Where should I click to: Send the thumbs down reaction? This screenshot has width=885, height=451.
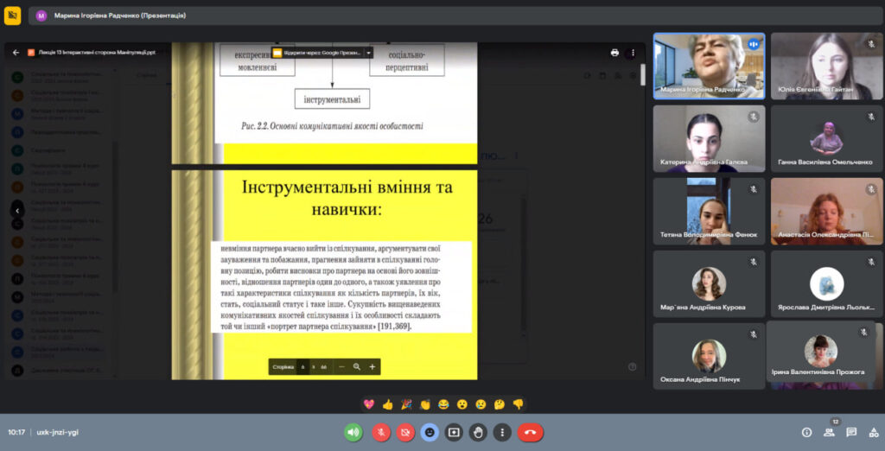[519, 403]
